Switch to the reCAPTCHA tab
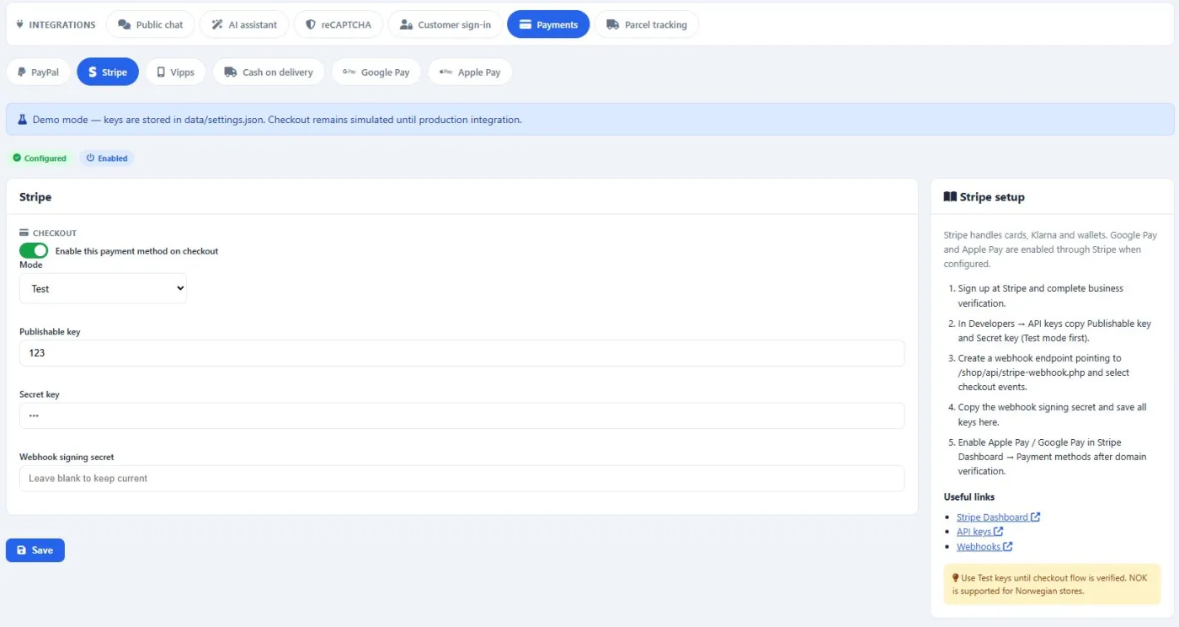This screenshot has height=627, width=1179. click(x=338, y=24)
